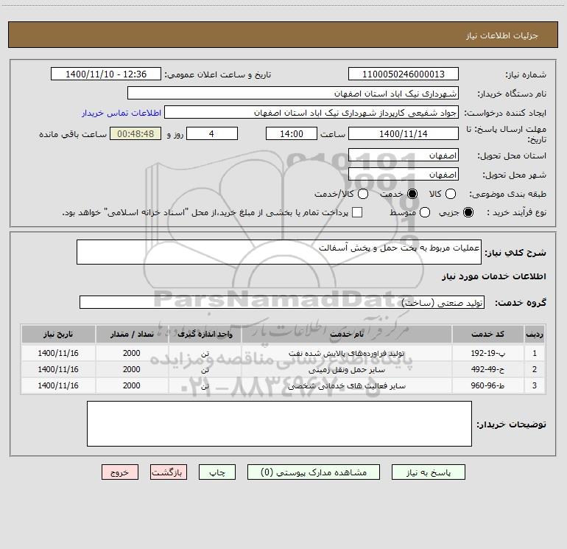
Task: Click date 1400/11/16 in row 2
Action: (58, 369)
